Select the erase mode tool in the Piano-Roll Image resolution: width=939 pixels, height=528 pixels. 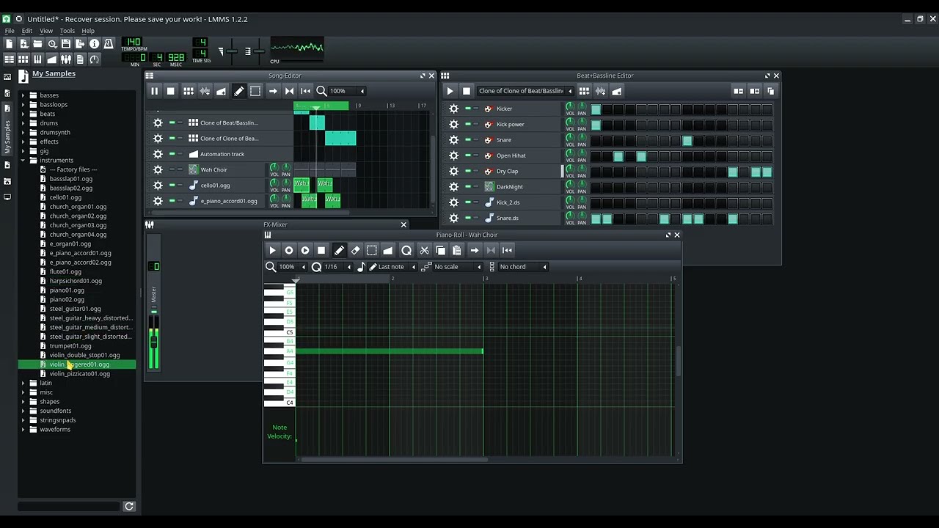355,250
